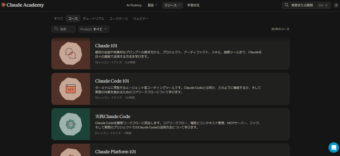Click the 25 件のコース count text
This screenshot has width=340, height=156.
click(280, 29)
